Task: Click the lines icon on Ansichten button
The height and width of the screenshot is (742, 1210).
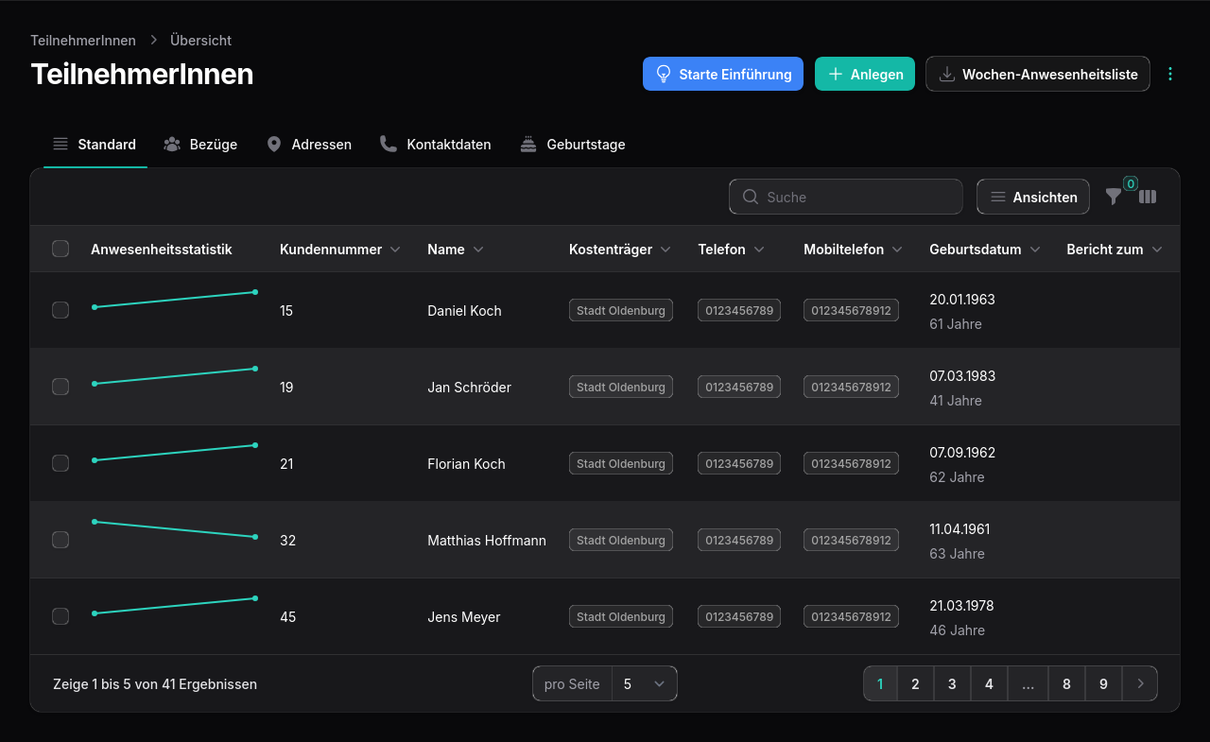Action: (997, 197)
